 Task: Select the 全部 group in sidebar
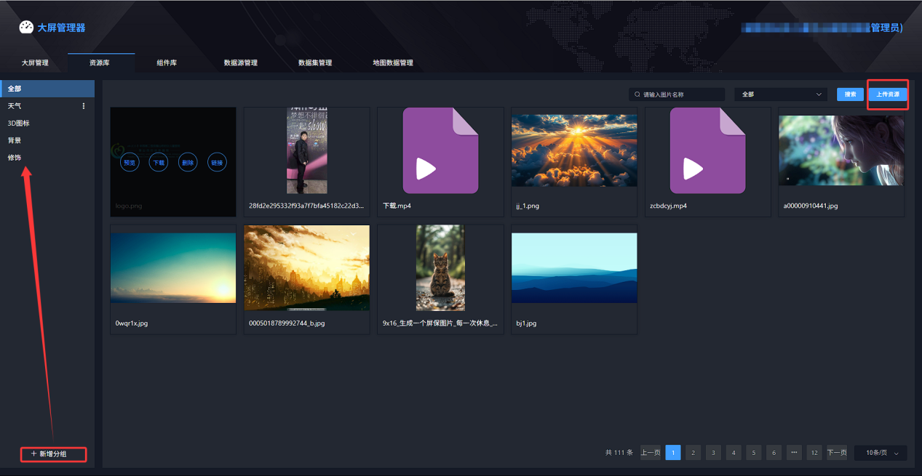pyautogui.click(x=47, y=89)
